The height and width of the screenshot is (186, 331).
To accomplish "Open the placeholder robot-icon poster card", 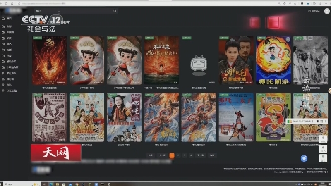I will [199, 60].
